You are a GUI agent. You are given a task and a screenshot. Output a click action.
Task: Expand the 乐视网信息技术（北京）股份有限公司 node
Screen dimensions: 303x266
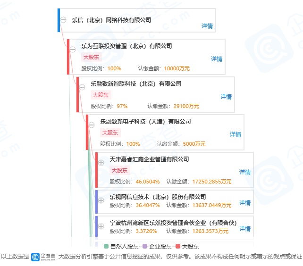101,200
